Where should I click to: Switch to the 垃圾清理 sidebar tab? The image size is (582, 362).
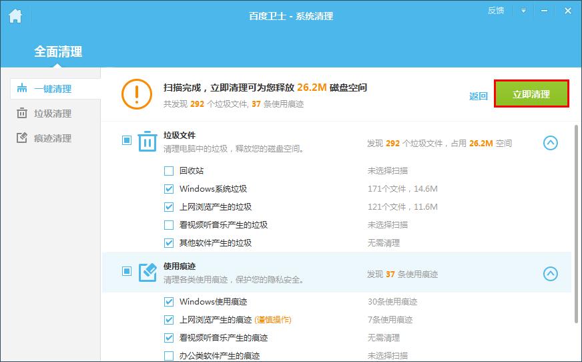[52, 114]
